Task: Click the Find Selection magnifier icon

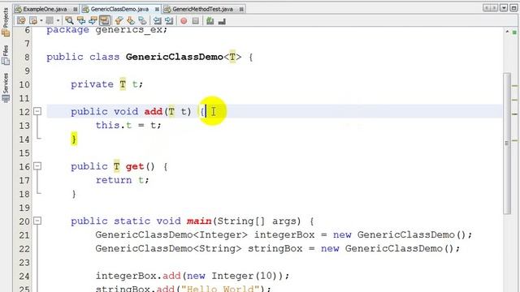Action: click(x=69, y=21)
